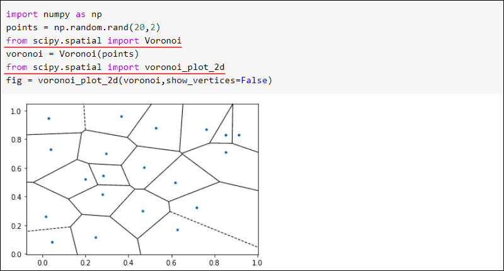Click the y-axis tick label 0.6

point(16,168)
